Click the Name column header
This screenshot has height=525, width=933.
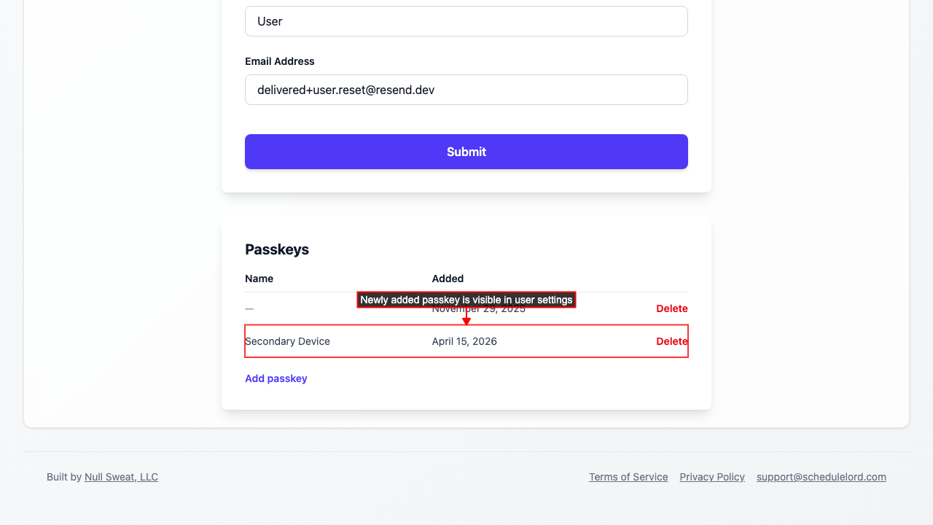click(259, 279)
